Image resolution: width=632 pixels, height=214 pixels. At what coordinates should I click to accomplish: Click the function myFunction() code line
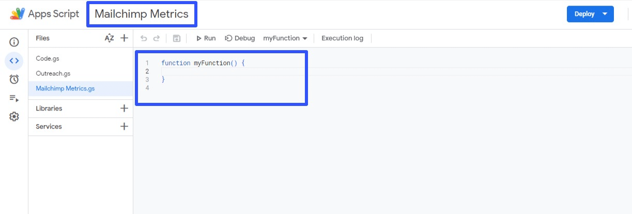point(203,63)
